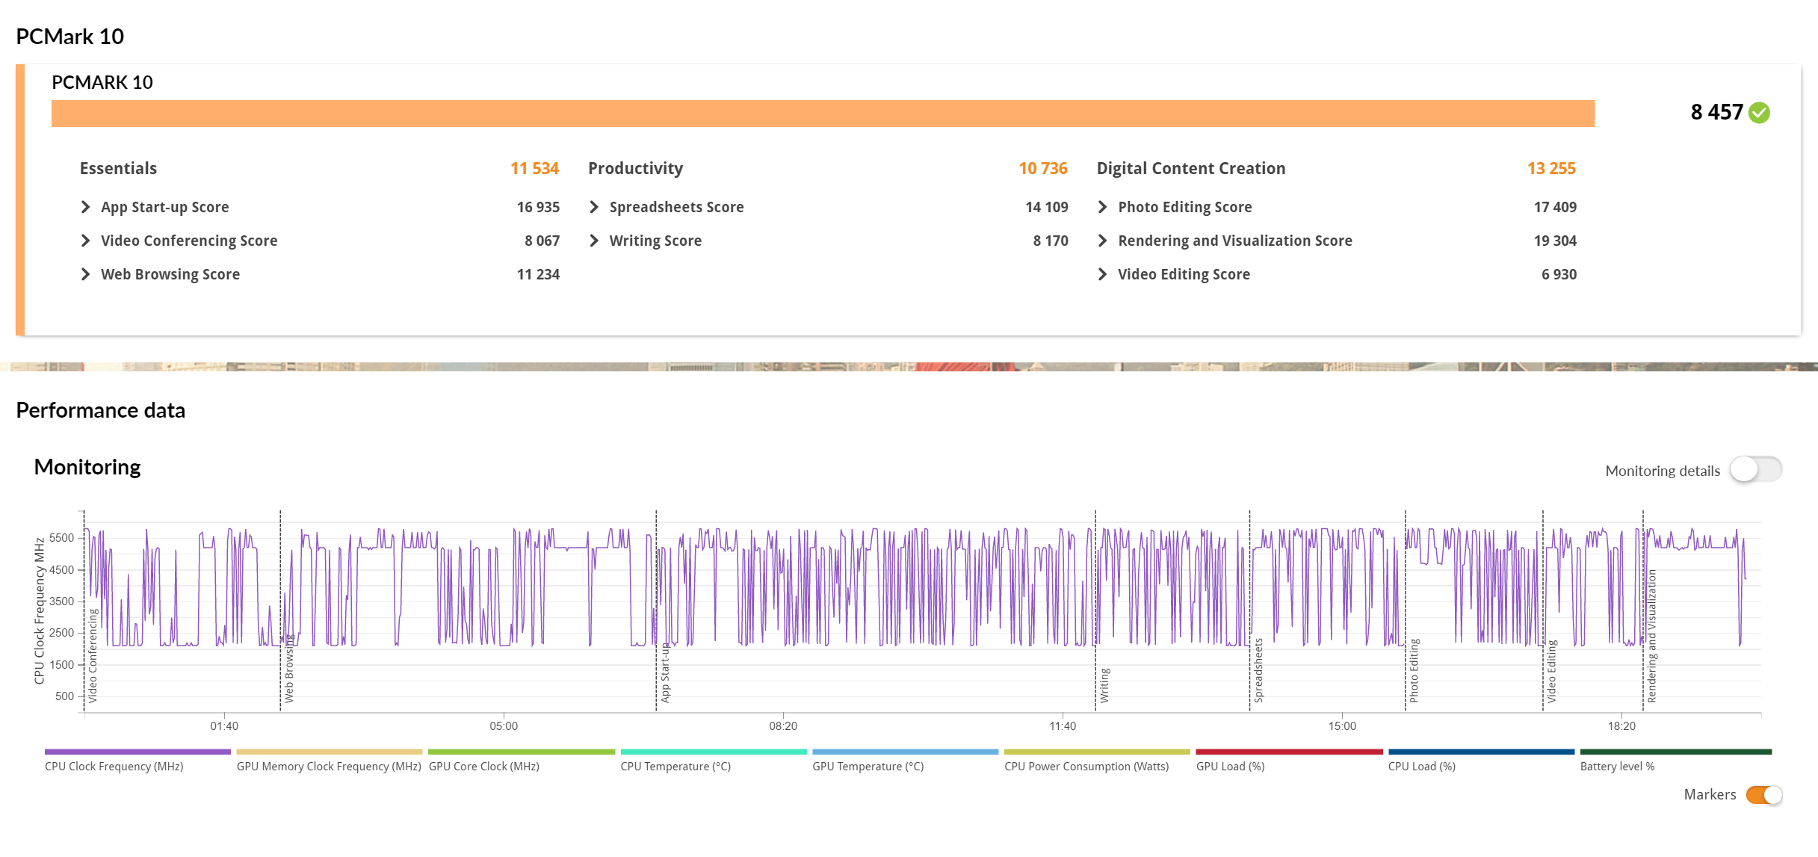Expand the App Start-up Score row
Viewport: 1818px width, 857px height.
[86, 207]
